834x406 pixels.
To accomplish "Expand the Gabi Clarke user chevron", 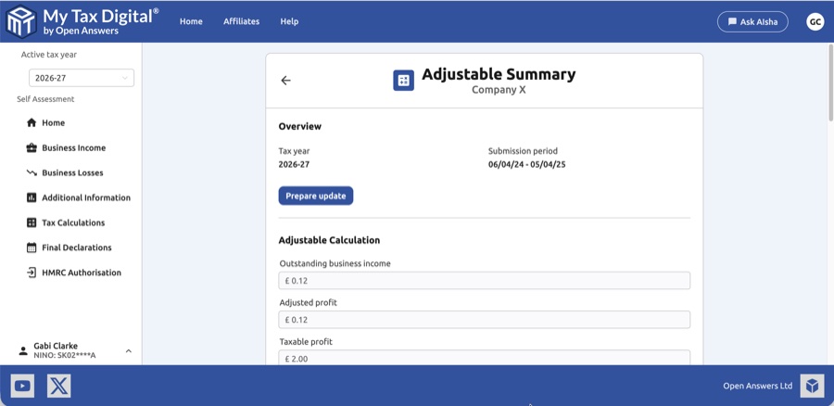I will click(129, 350).
